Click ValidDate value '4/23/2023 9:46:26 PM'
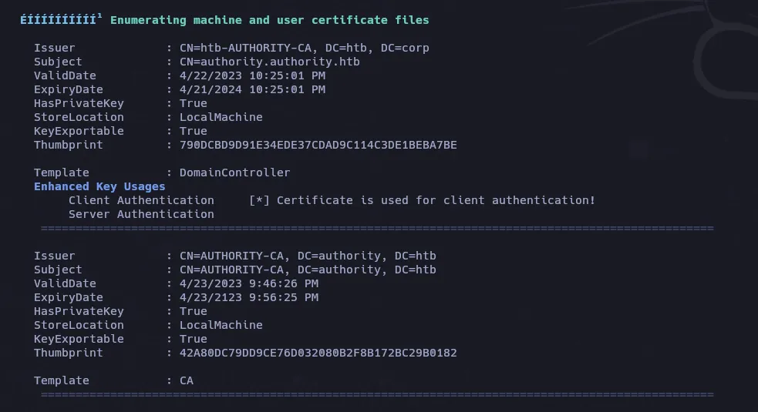 [249, 283]
